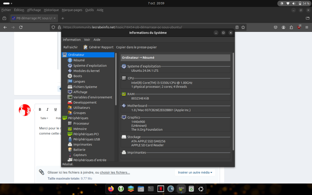Select the Résumé info icon in sidebar
Screen dimensions: 312x195
(x=70, y=60)
